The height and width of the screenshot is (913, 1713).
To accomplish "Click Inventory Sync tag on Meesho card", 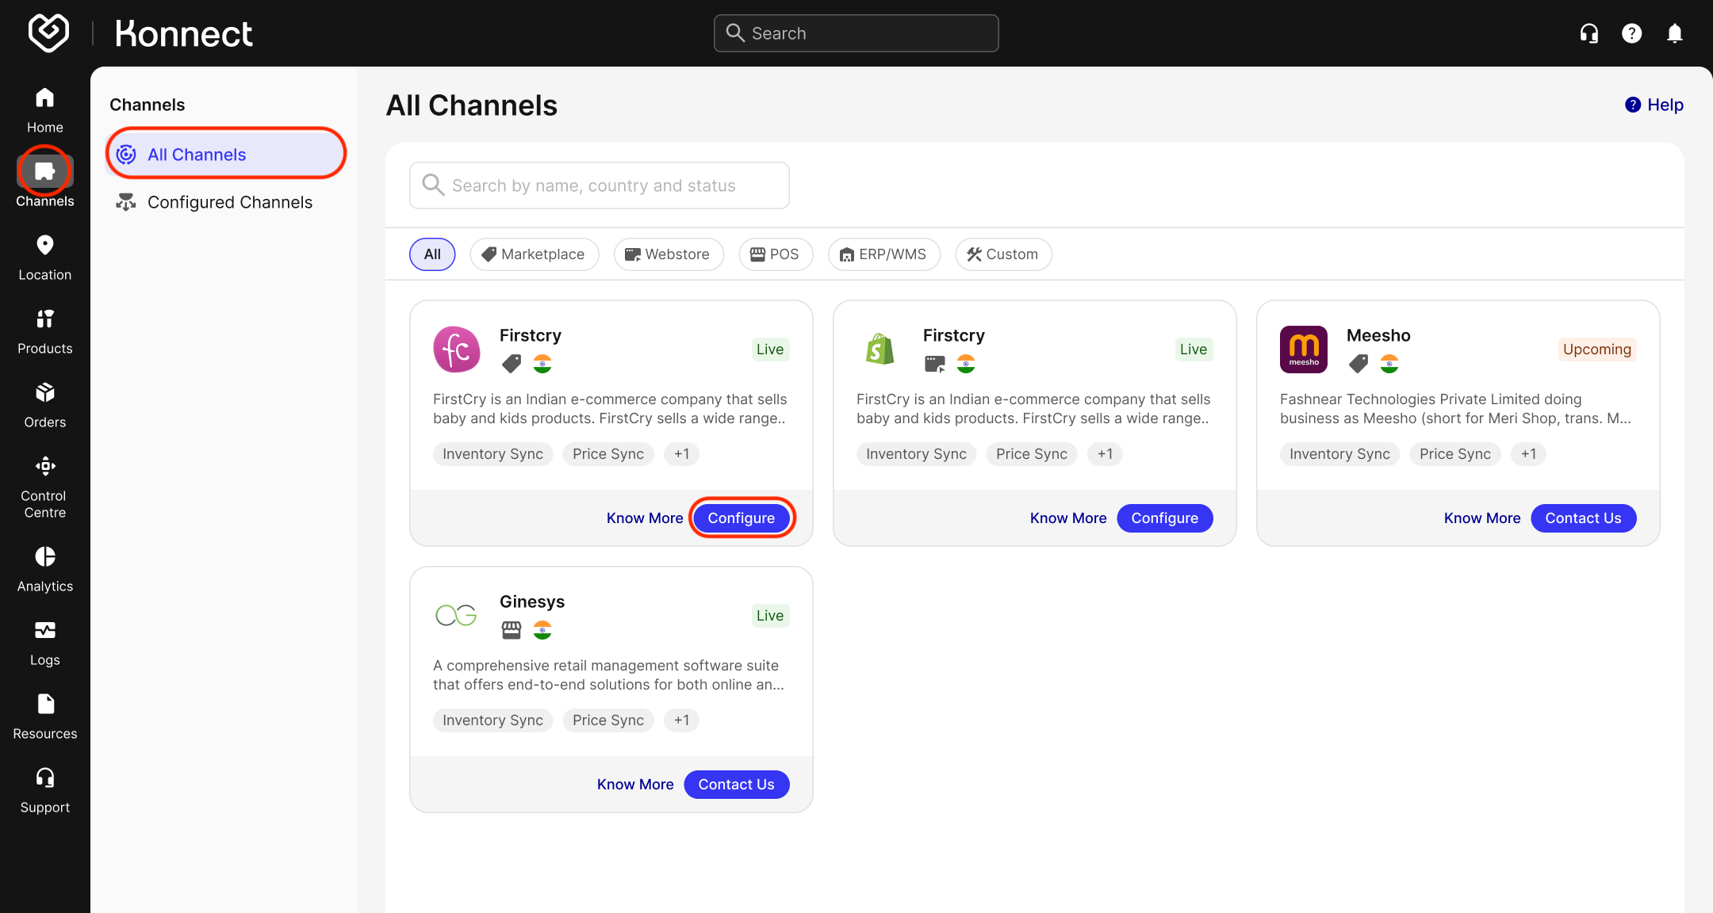I will (1339, 454).
